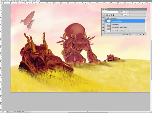Add a layer style with fx icon

pyautogui.click(x=127, y=34)
